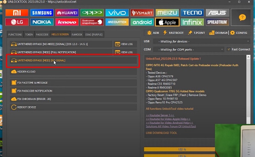
Task: Open the ADB tool
Action: tap(153, 33)
